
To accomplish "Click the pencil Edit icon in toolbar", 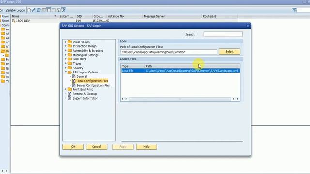I will 34,10.
